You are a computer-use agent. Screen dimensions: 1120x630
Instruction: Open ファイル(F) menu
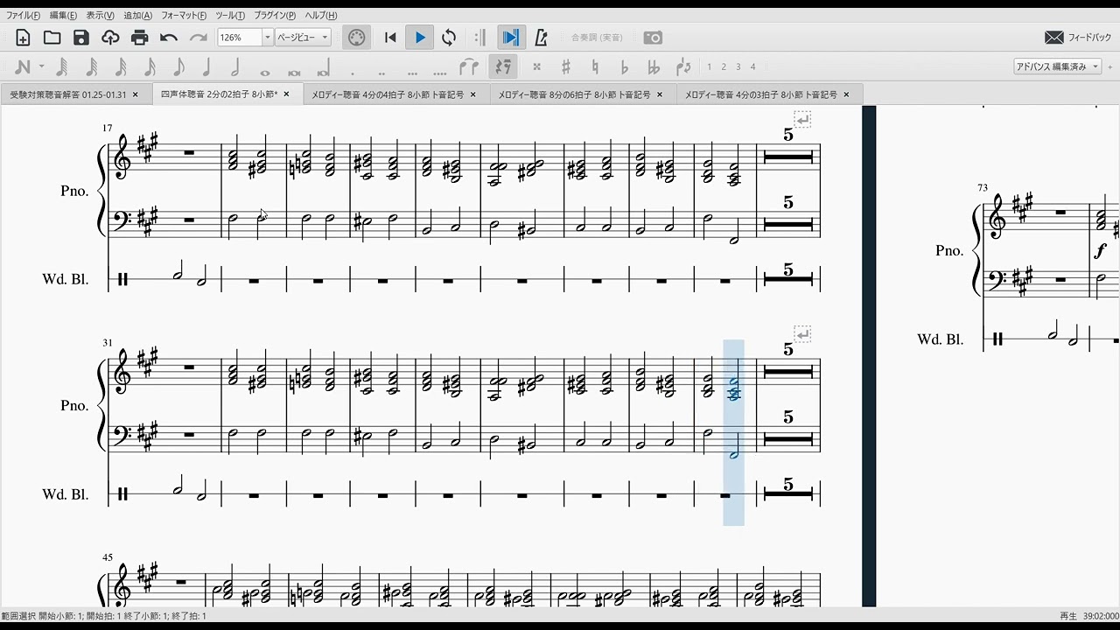pyautogui.click(x=23, y=16)
